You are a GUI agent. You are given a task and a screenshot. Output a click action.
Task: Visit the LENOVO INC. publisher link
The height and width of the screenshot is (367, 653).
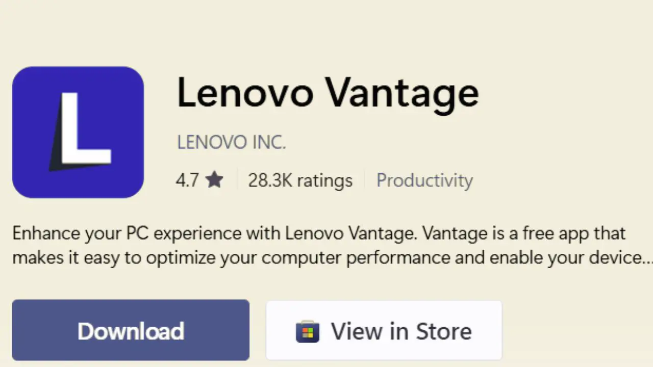click(x=231, y=142)
